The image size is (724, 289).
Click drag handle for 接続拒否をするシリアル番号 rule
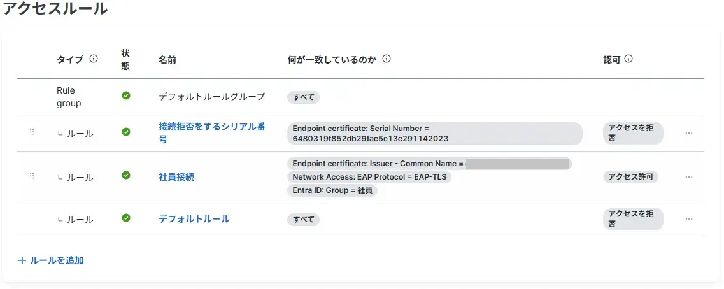pos(32,132)
